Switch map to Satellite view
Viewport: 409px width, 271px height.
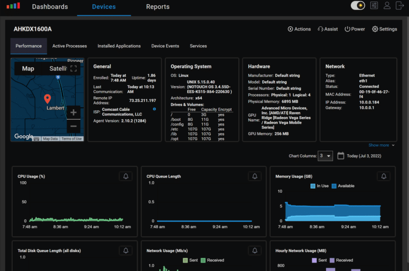(x=58, y=68)
